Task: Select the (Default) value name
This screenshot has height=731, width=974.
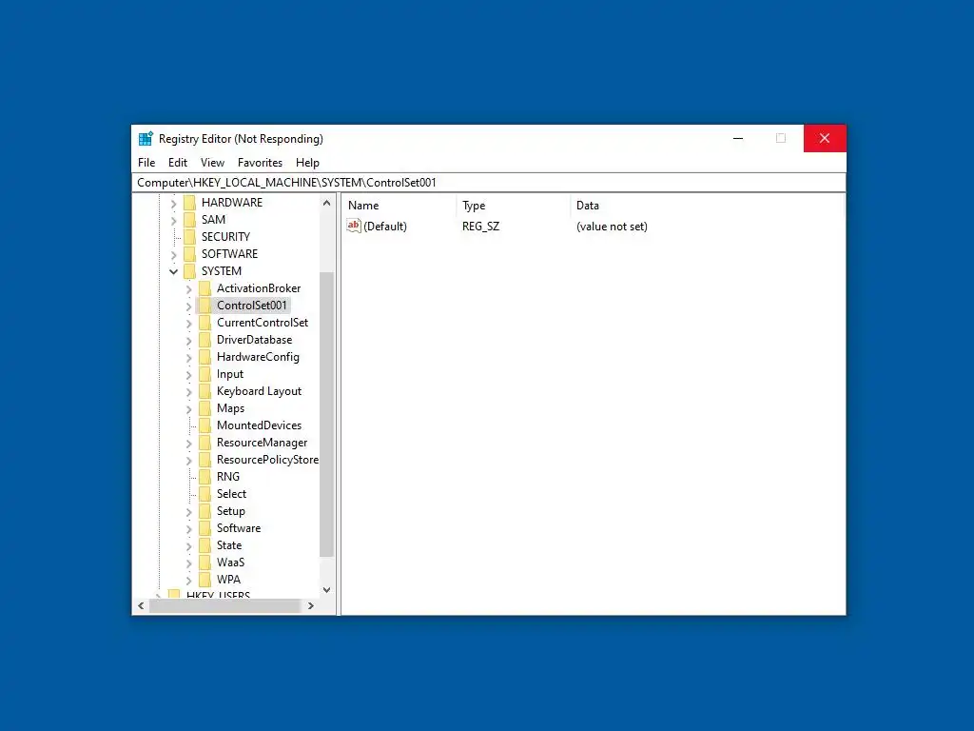Action: tap(385, 227)
